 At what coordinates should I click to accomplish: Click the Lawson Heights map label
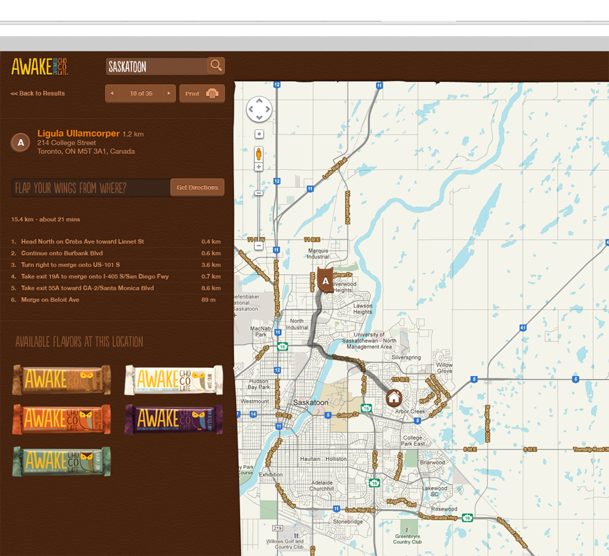(x=363, y=308)
